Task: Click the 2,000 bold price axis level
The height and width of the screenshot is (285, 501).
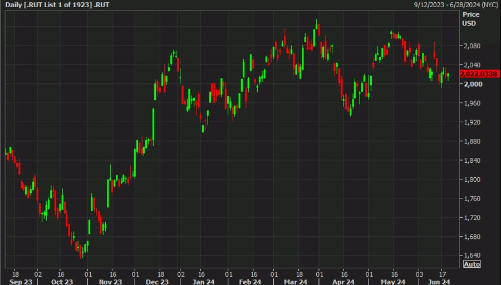Action: click(x=473, y=84)
